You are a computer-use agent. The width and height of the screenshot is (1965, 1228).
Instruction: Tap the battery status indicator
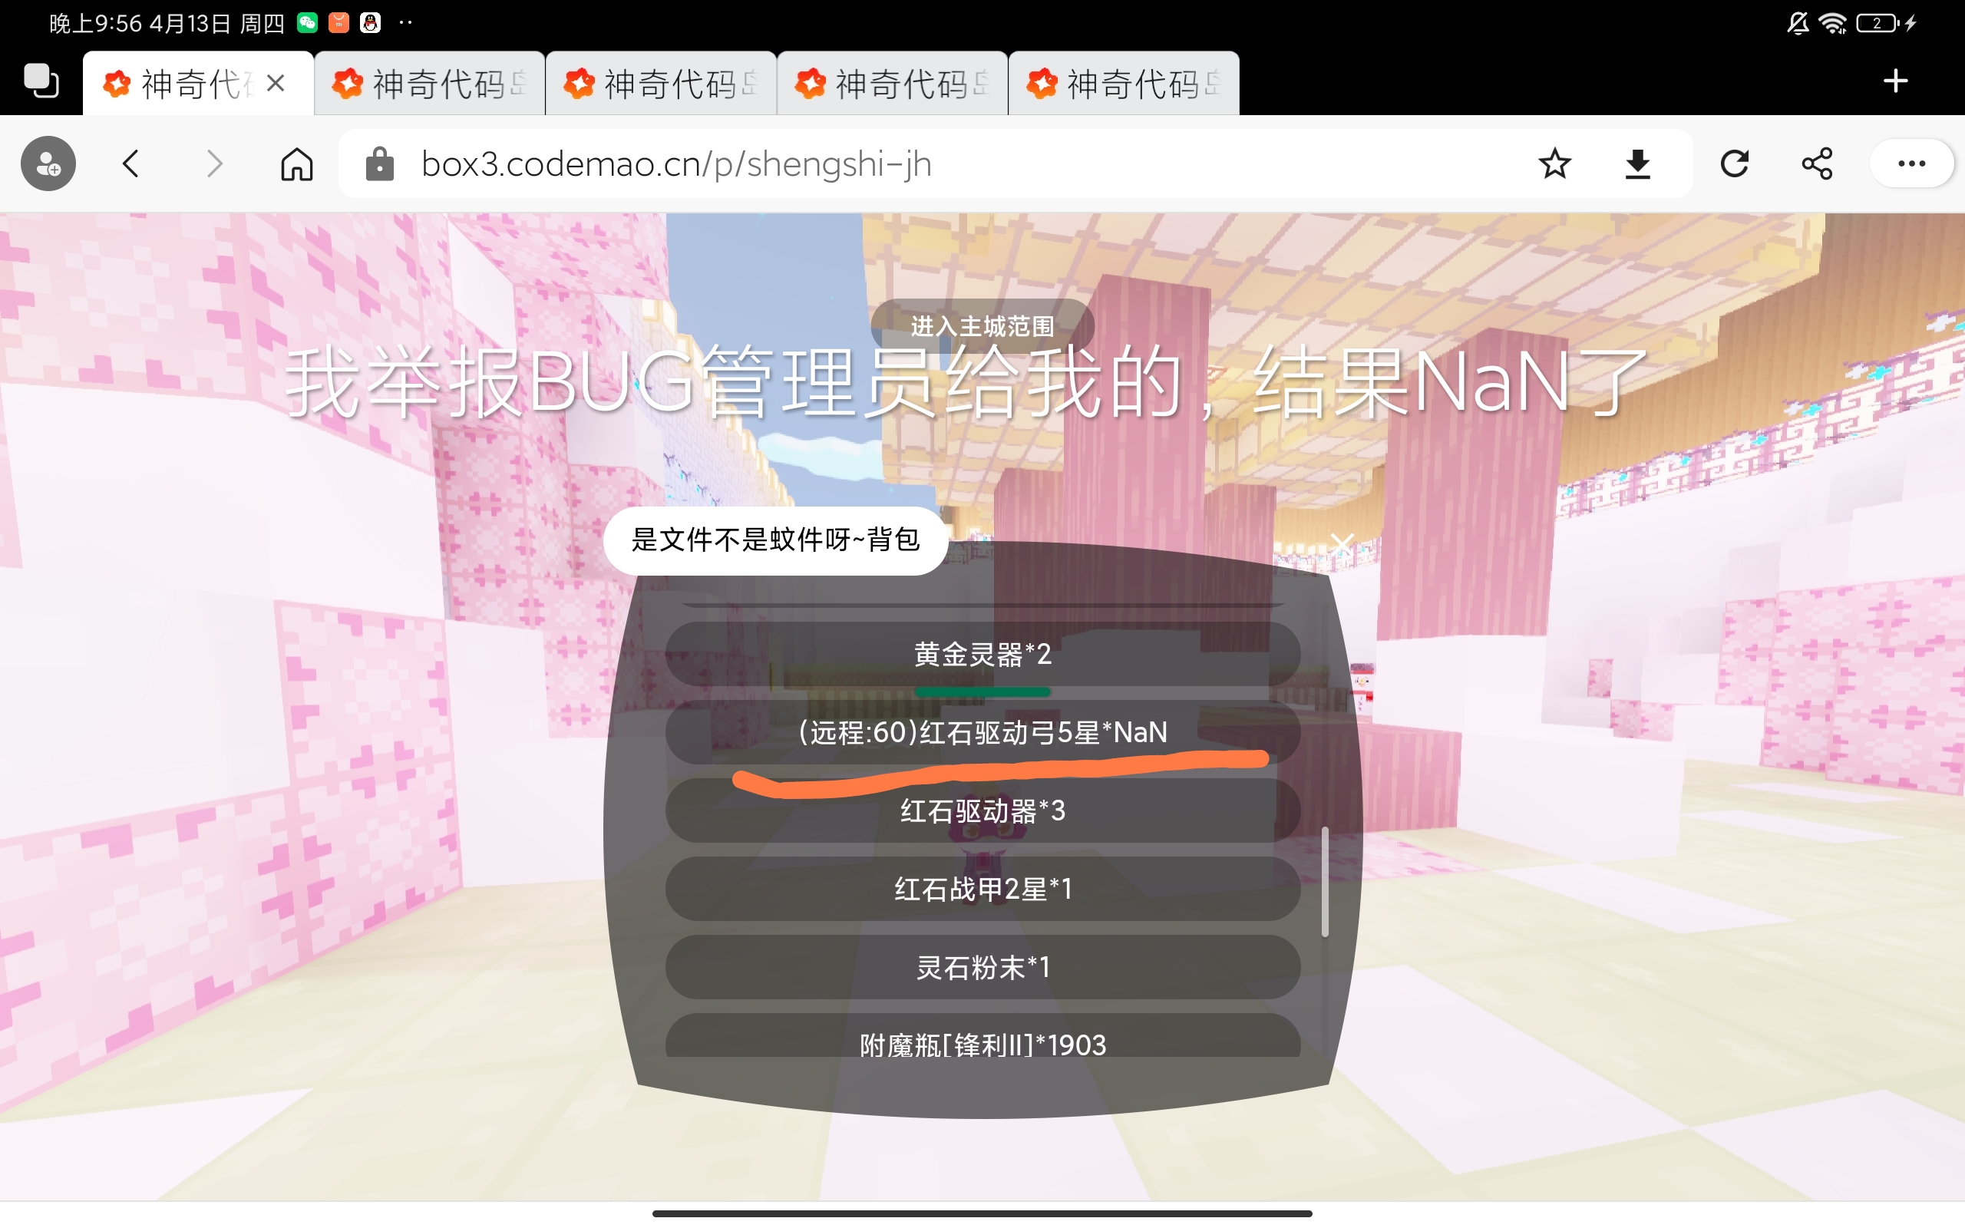click(x=1877, y=23)
